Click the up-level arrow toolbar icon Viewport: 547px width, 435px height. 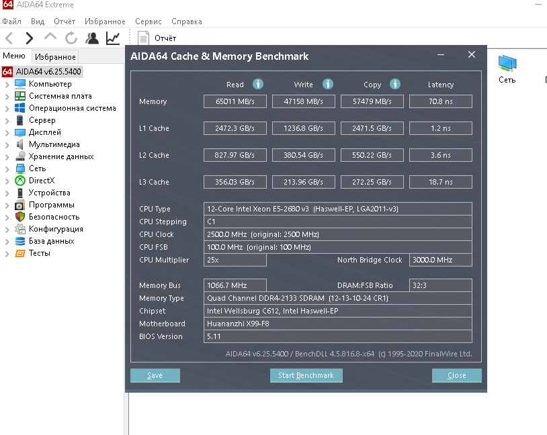point(50,37)
